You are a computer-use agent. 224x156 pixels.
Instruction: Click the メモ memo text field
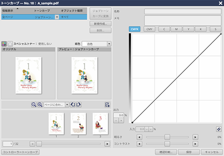point(183,21)
